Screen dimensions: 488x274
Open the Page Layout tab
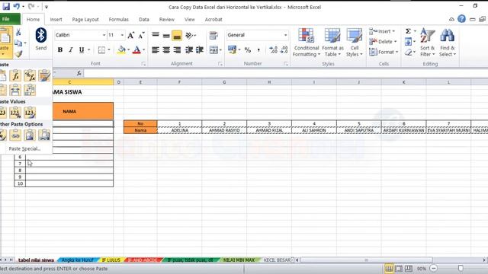(85, 19)
